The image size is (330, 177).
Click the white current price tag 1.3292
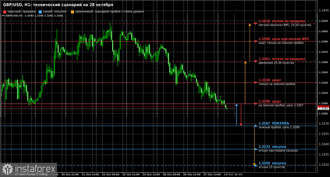(x=323, y=109)
